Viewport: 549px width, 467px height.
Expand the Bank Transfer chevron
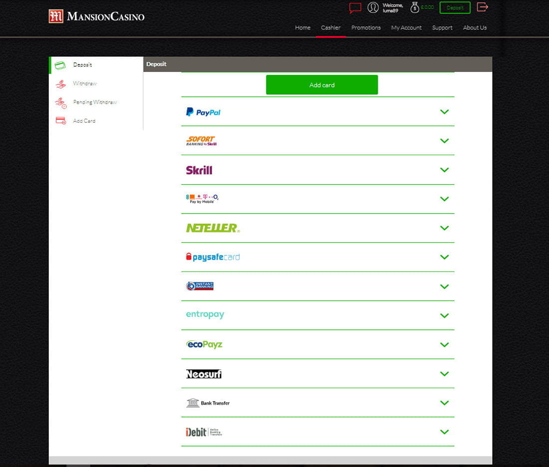pos(444,403)
